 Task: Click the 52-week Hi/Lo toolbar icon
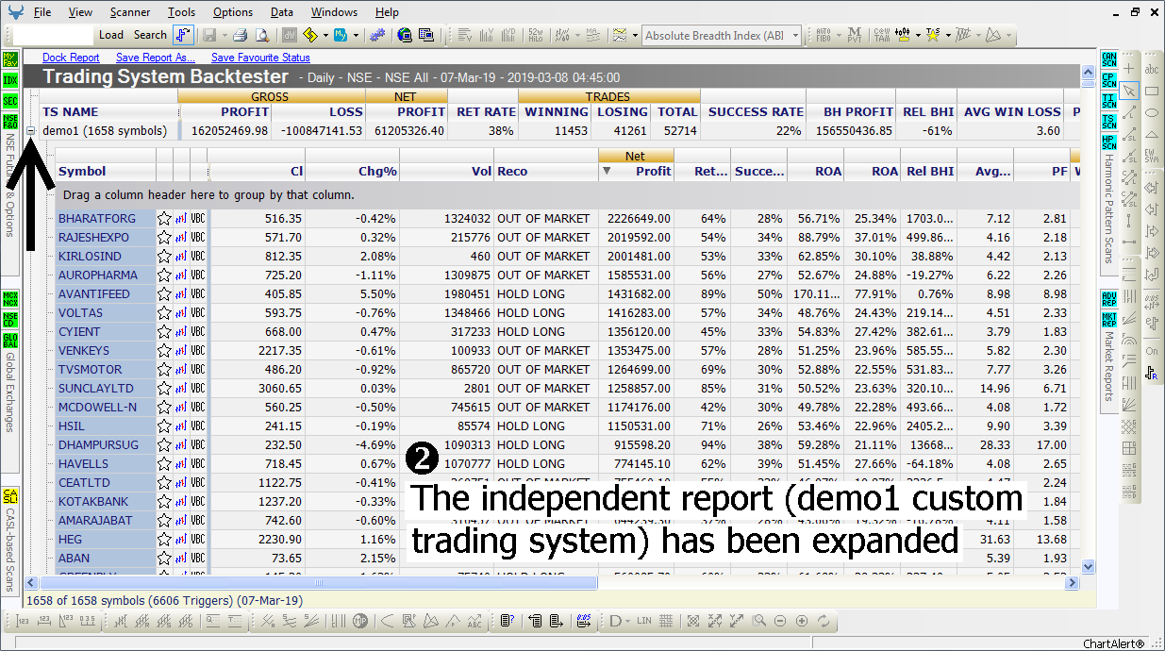pyautogui.click(x=535, y=35)
